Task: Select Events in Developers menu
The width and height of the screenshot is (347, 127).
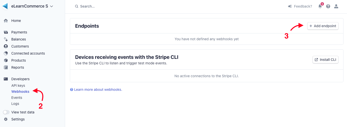Action: click(x=17, y=98)
